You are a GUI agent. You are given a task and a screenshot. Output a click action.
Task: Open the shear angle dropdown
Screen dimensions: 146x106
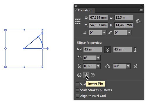coord(129,33)
